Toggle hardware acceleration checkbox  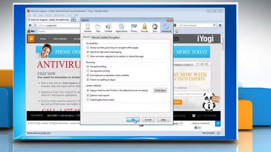[88, 75]
